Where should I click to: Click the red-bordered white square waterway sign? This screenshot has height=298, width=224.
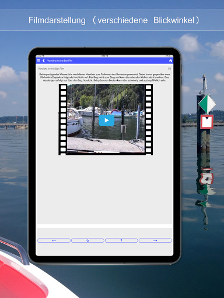tap(207, 122)
